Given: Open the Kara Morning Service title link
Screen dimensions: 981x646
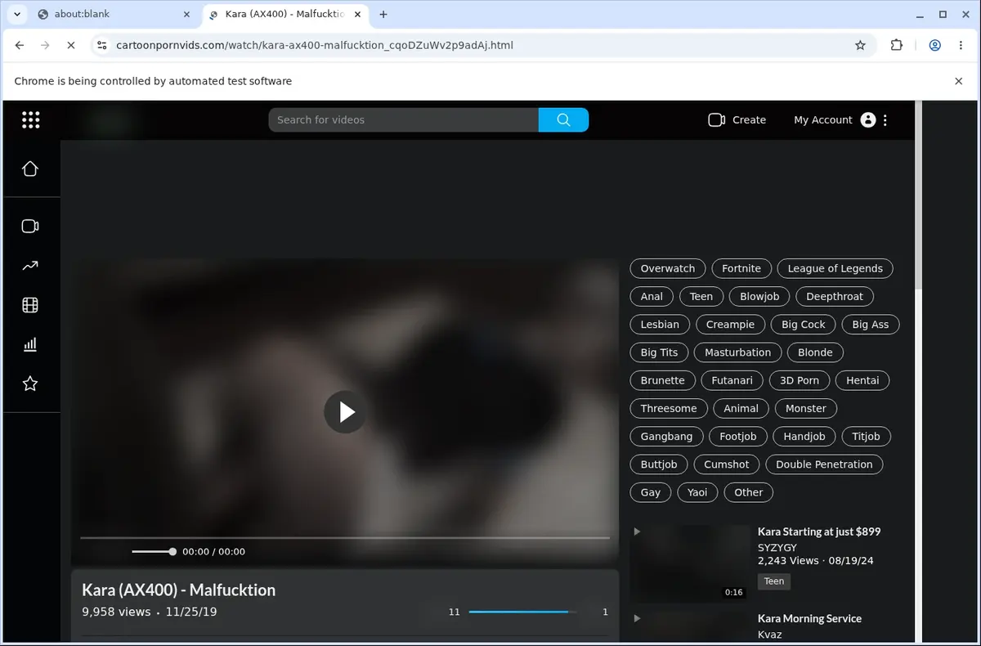Looking at the screenshot, I should click(x=809, y=618).
